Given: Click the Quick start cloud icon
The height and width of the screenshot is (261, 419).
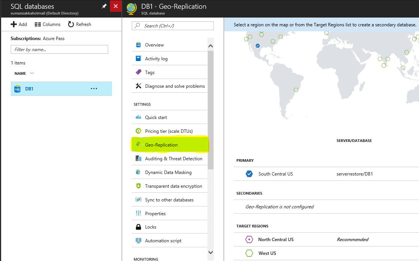Looking at the screenshot, I should coord(138,117).
